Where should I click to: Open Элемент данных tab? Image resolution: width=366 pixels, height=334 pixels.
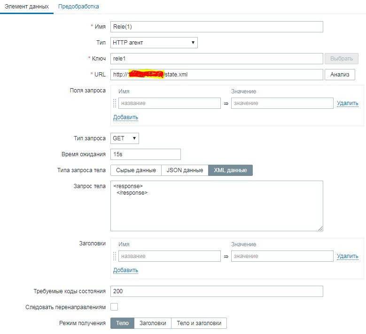coord(27,7)
